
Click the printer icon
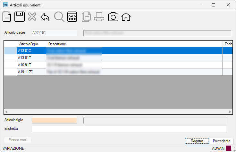pos(99,17)
